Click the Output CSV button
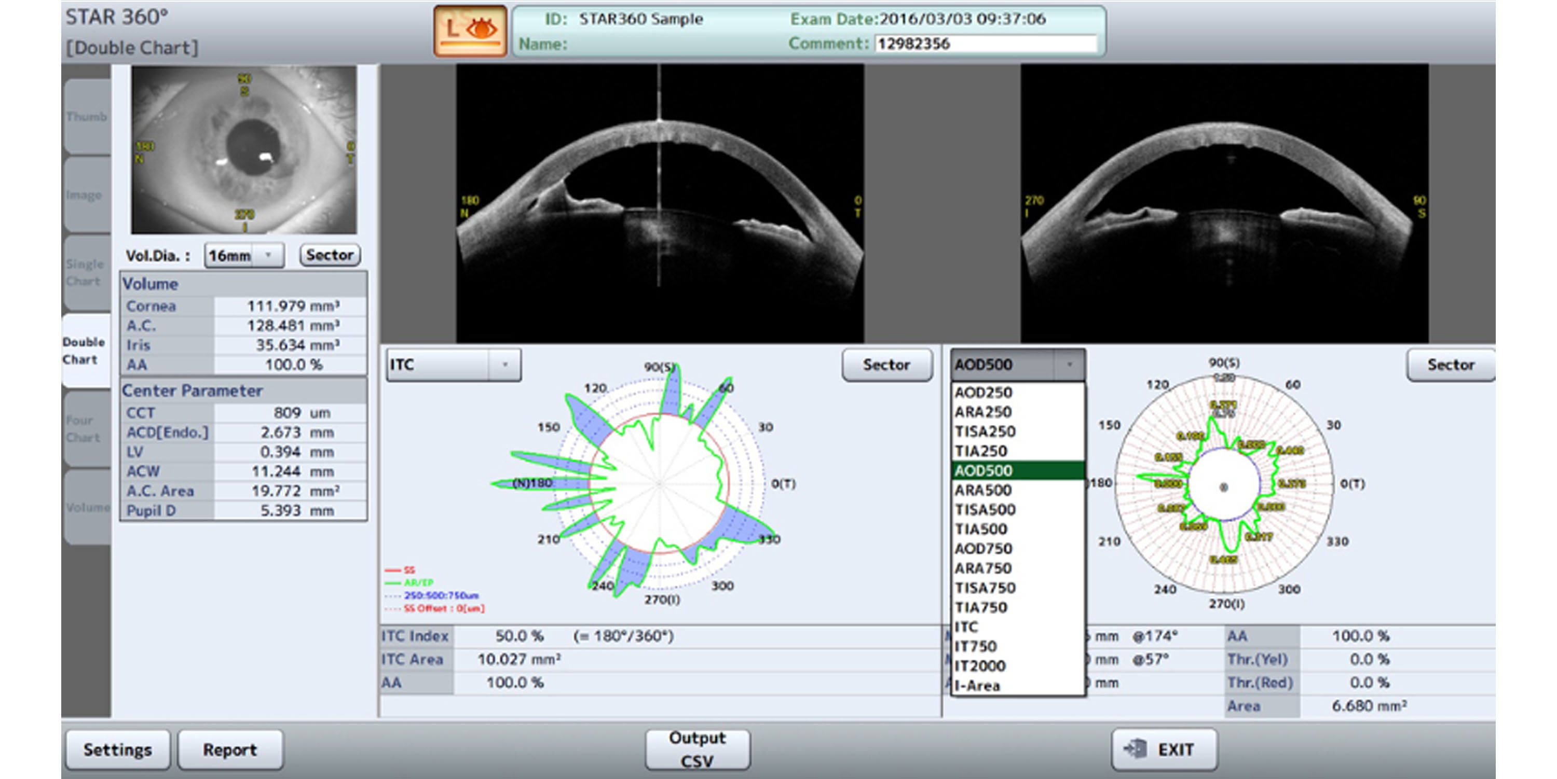 pyautogui.click(x=697, y=749)
